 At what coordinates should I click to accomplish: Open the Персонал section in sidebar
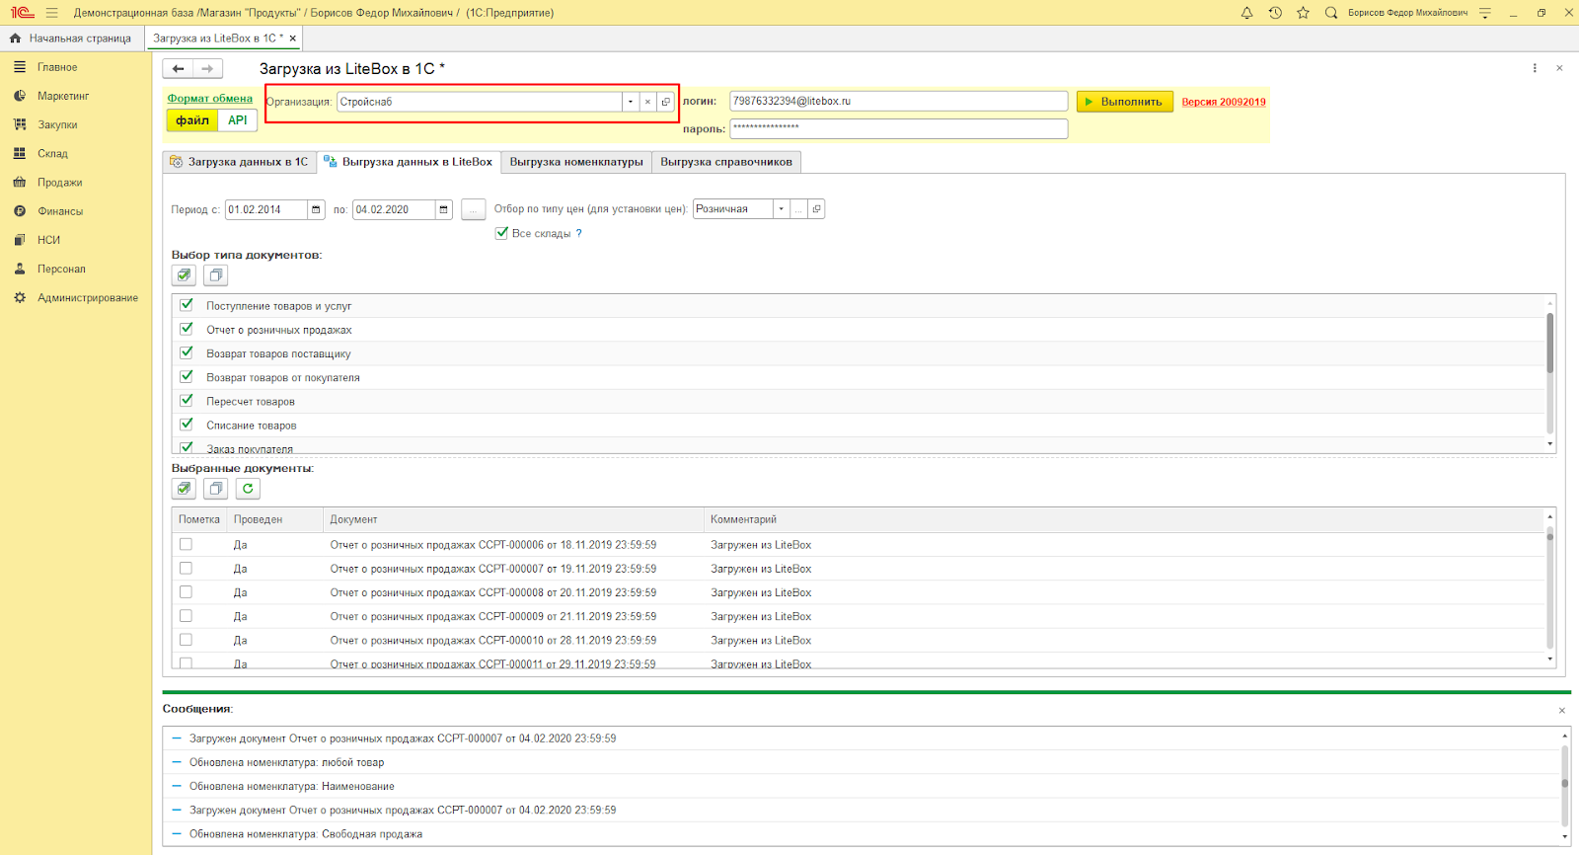pos(61,269)
